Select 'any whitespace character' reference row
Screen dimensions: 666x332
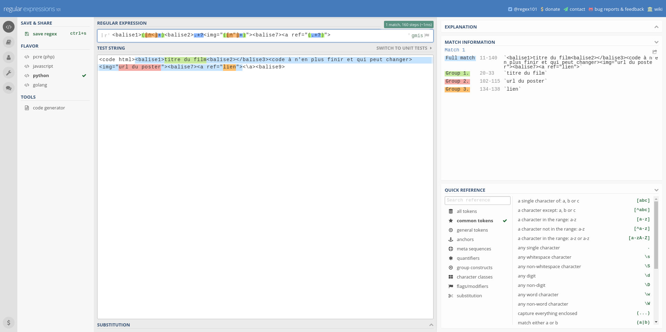(x=584, y=257)
